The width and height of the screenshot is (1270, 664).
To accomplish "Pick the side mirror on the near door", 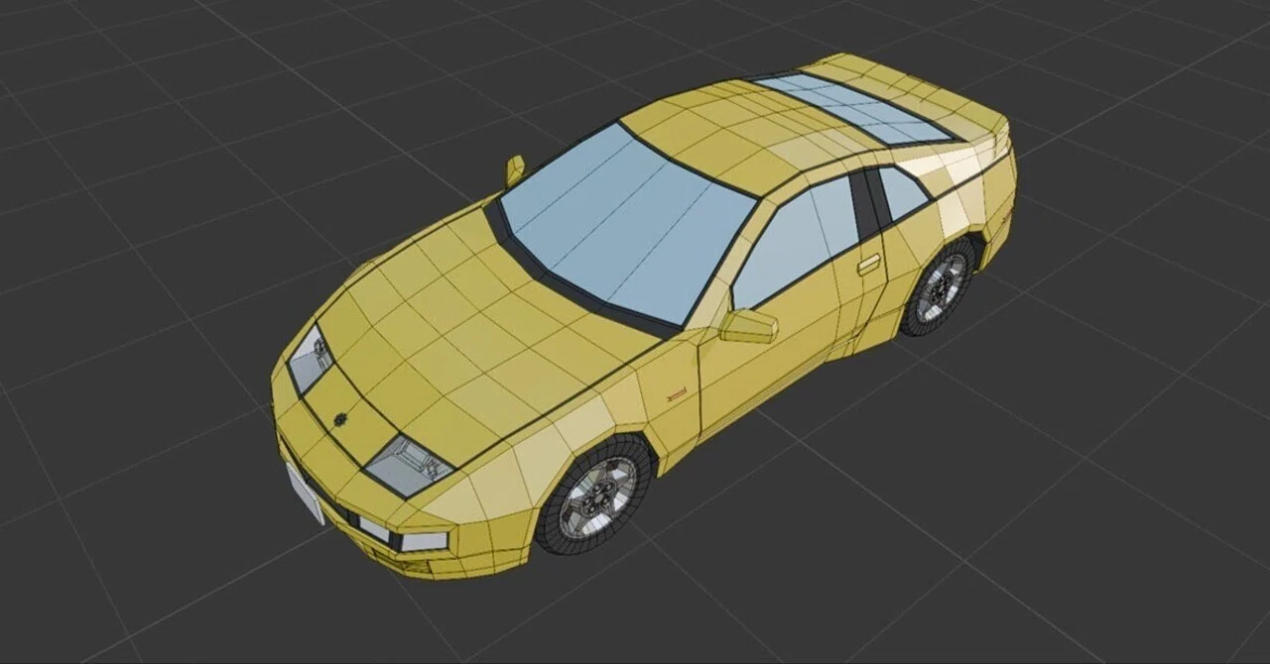I will 748,326.
